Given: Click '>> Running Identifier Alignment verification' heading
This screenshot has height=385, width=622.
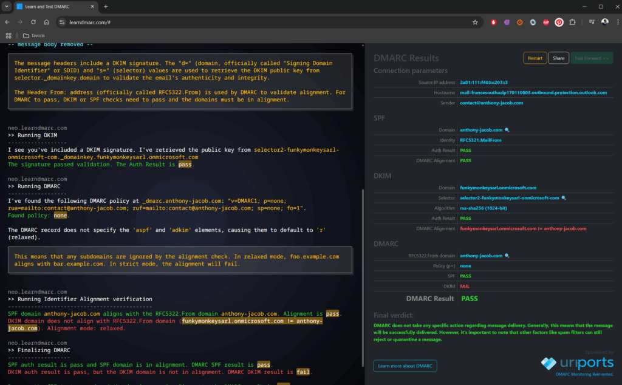Looking at the screenshot, I should point(80,299).
